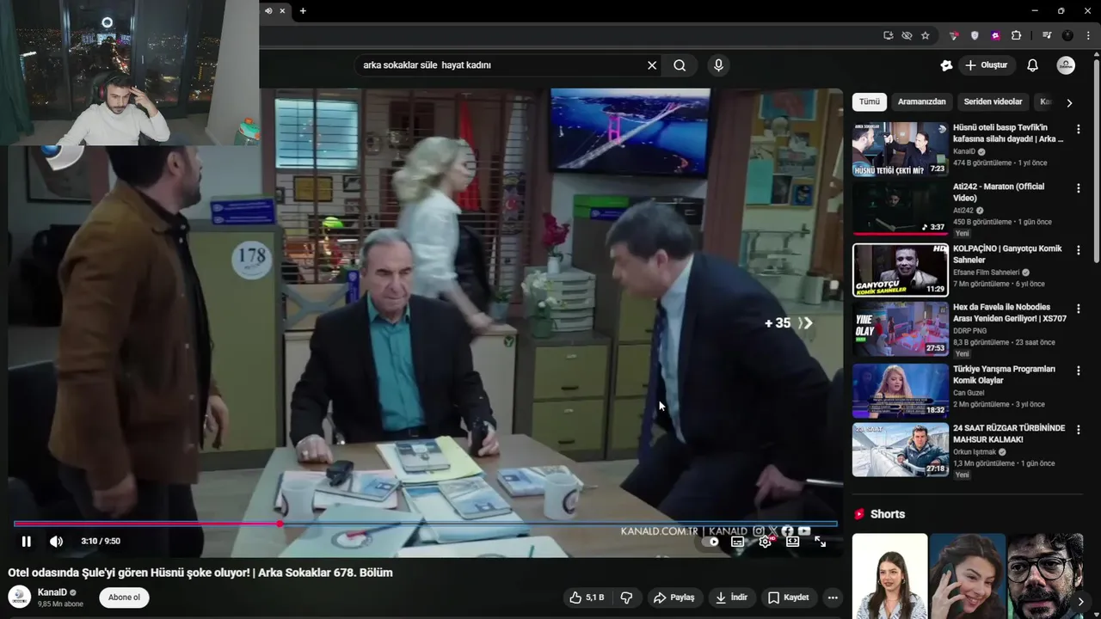Start voice search with microphone
Screen dimensions: 1101x619
point(718,65)
